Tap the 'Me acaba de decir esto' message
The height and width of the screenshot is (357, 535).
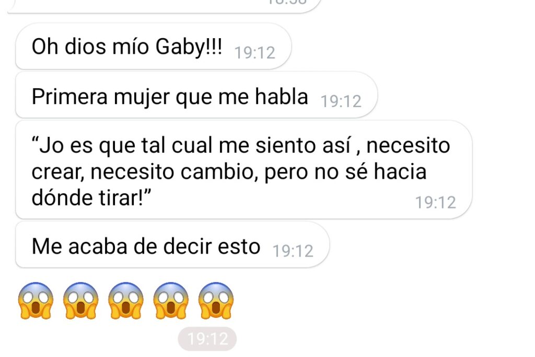click(172, 245)
